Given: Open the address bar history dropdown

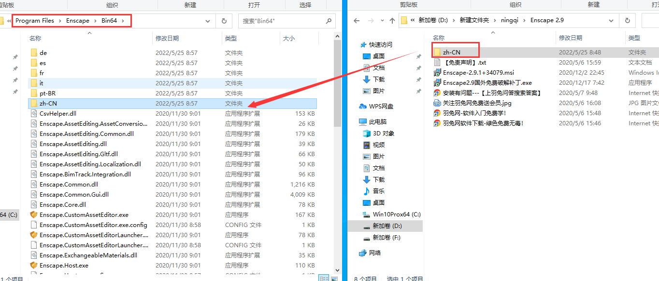Looking at the screenshot, I should tap(208, 21).
